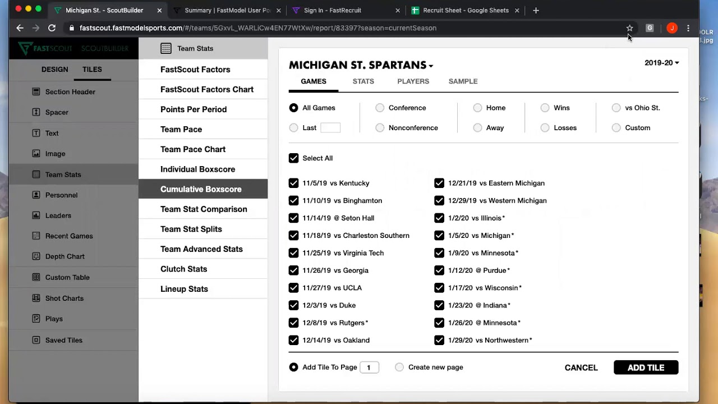718x404 pixels.
Task: Uncheck the 12/3/19 vs Duke game
Action: coord(293,305)
